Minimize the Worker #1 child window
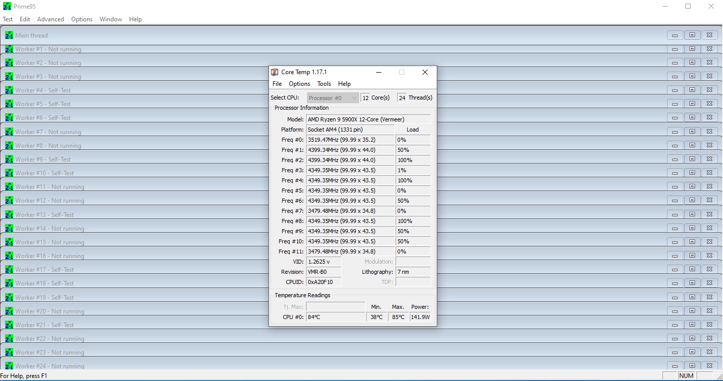The height and width of the screenshot is (381, 723). [x=675, y=49]
